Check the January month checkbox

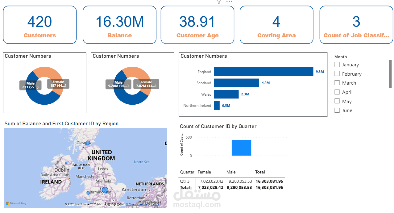pos(337,65)
